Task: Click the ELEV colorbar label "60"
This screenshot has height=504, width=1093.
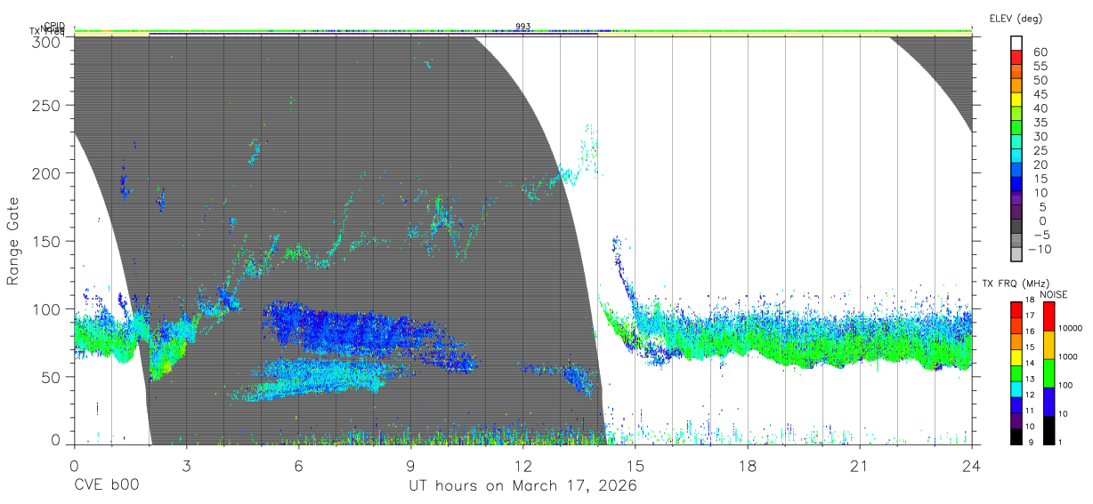Action: 1040,52
